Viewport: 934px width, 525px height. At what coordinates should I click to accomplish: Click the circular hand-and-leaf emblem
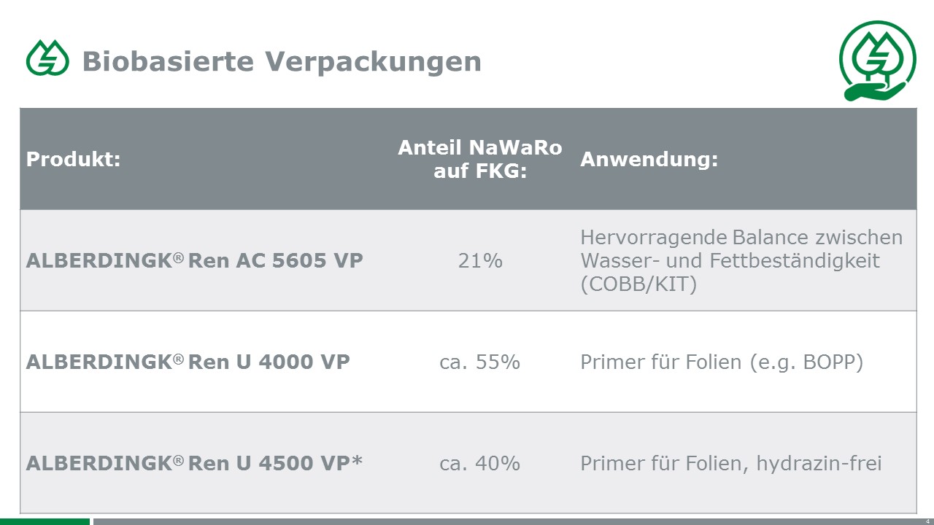[x=877, y=61]
